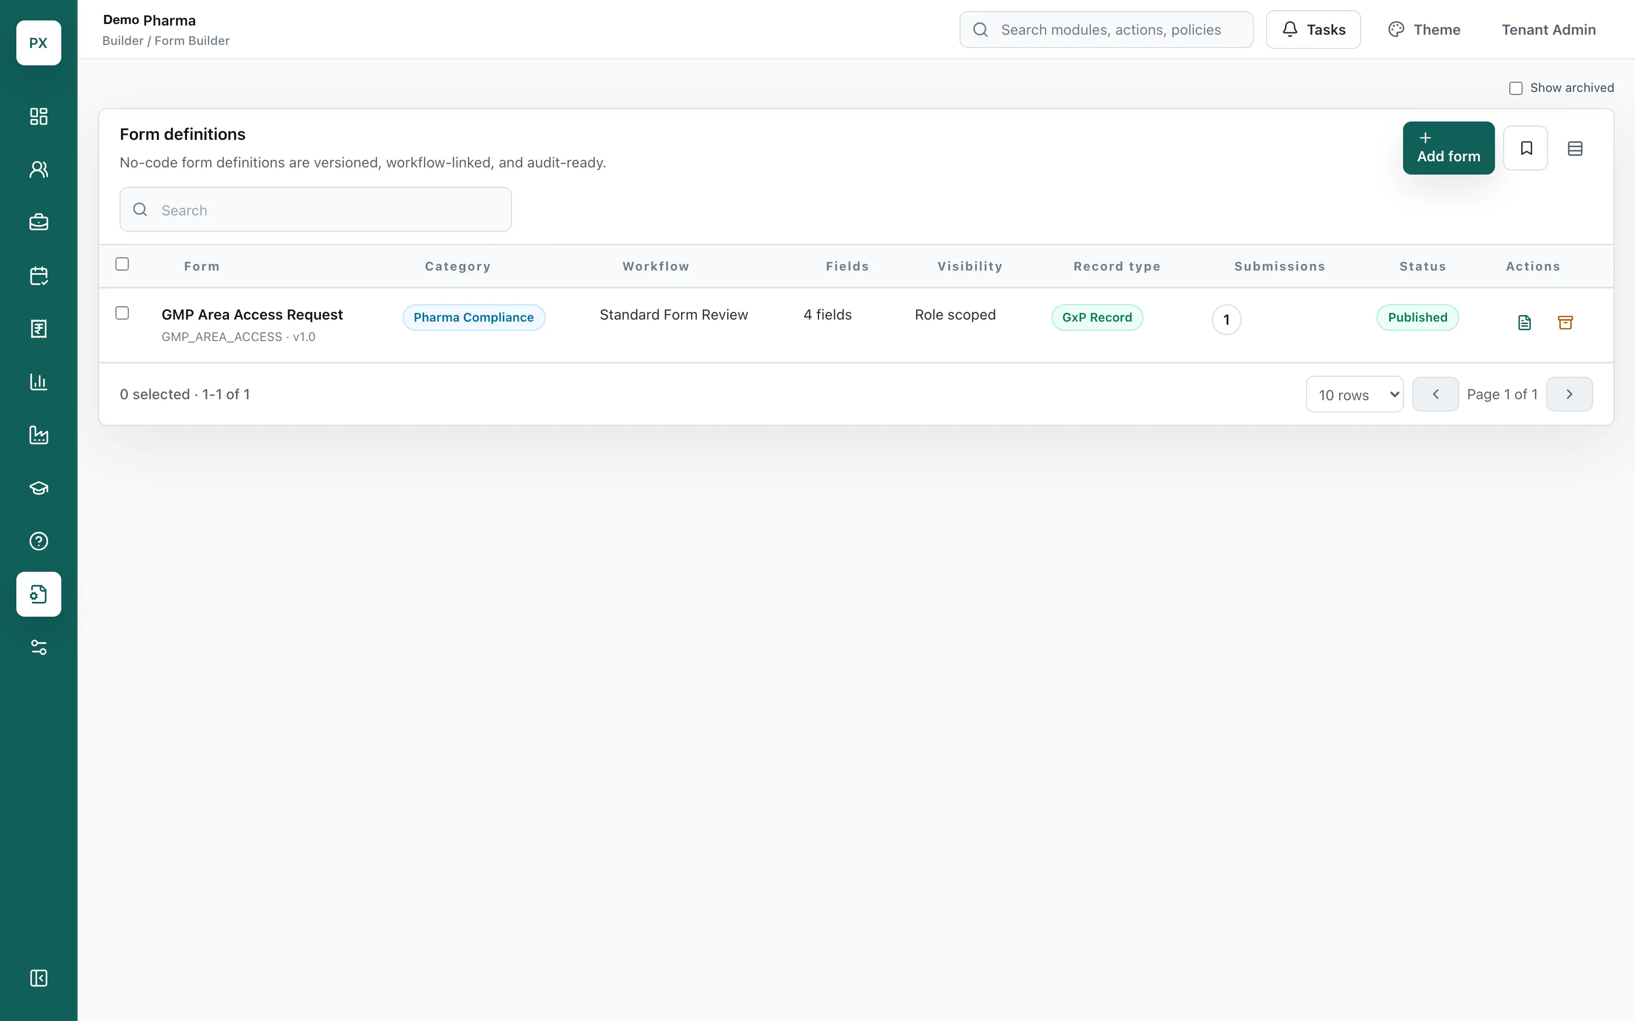Screen dimensions: 1635x1021
Task: Click the Pharma Compliance category badge
Action: point(474,318)
